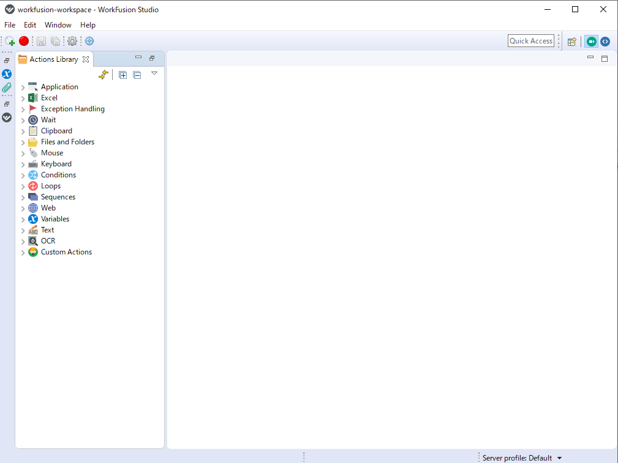This screenshot has height=463, width=618.
Task: Click the new recording icon with green plus
Action: coord(10,41)
